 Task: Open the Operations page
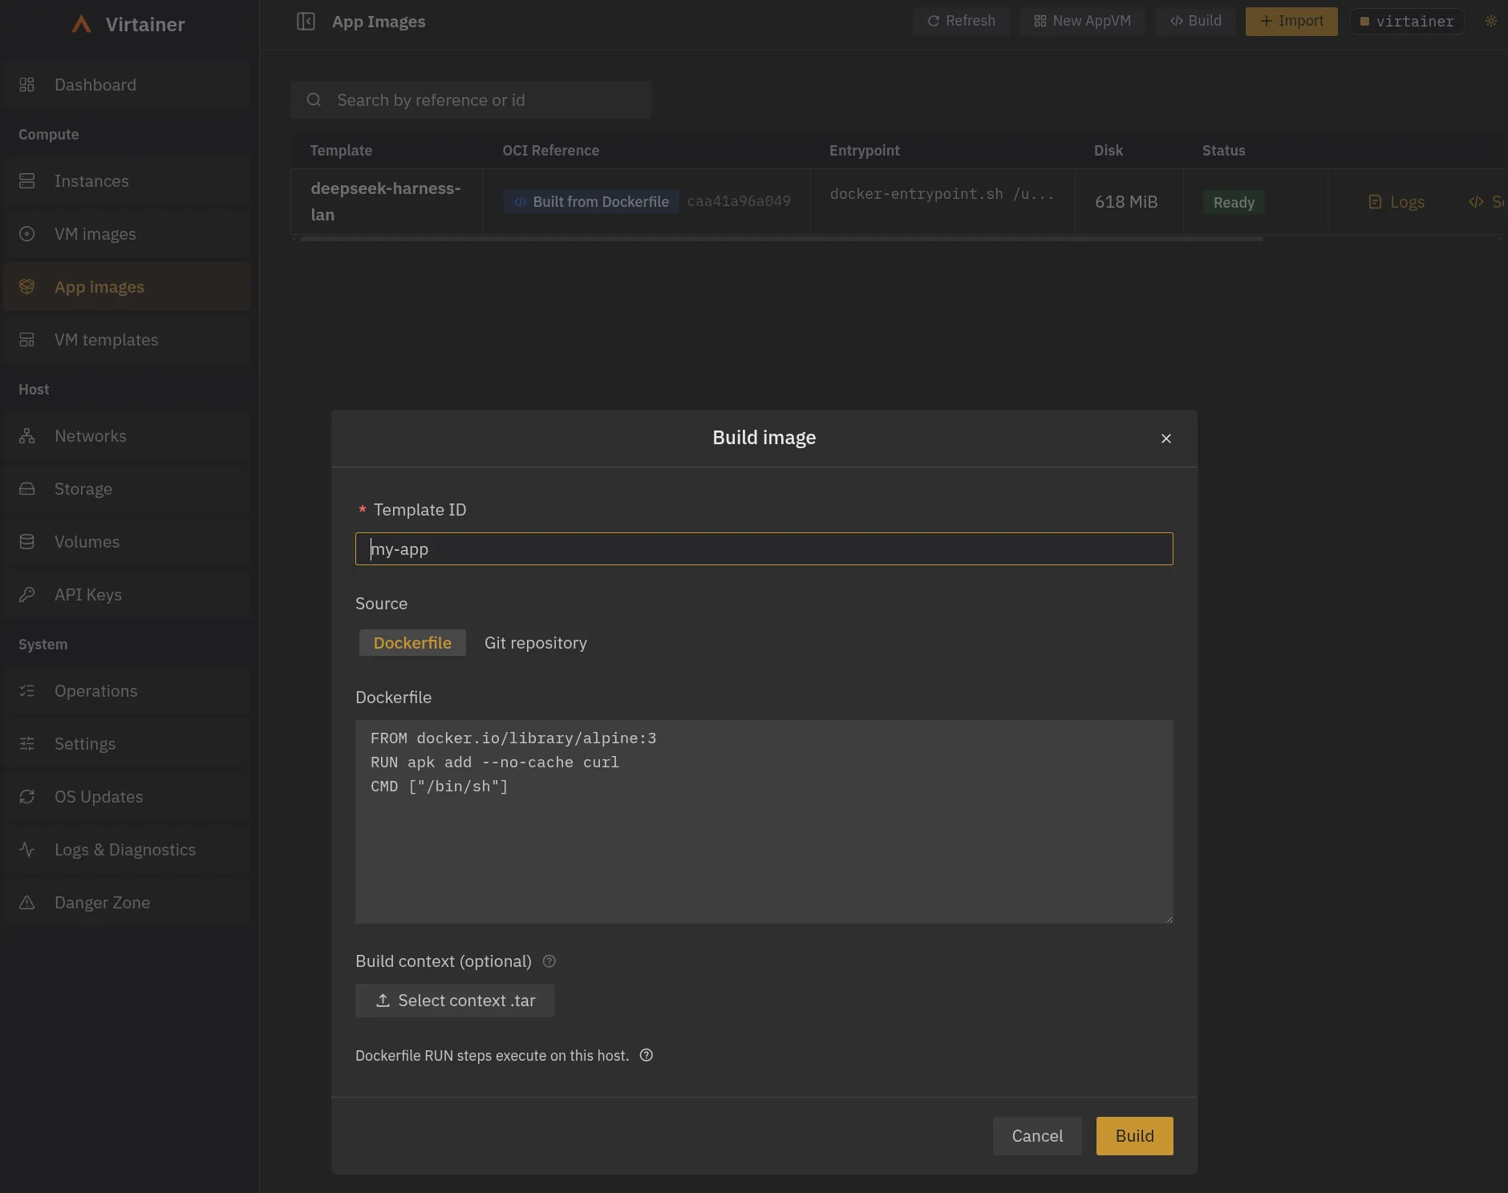click(127, 691)
